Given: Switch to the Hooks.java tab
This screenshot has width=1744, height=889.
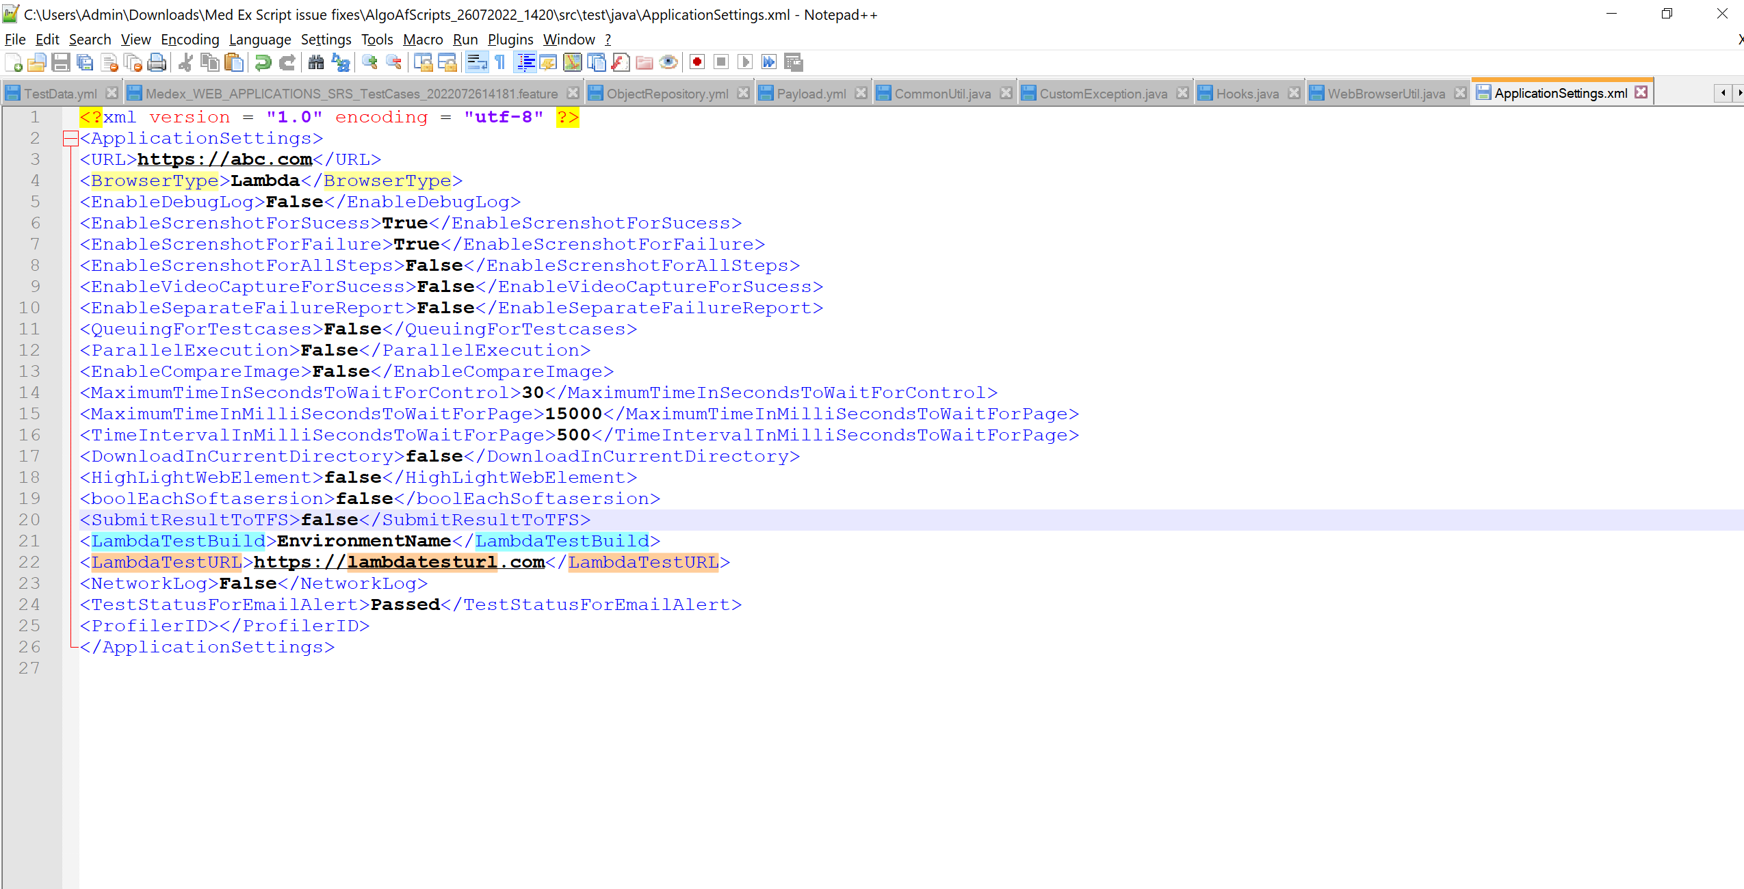Looking at the screenshot, I should click(1247, 94).
